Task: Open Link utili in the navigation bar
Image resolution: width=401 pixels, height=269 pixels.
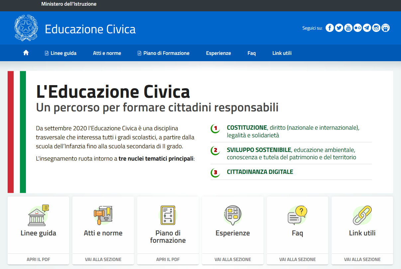Action: pos(282,53)
